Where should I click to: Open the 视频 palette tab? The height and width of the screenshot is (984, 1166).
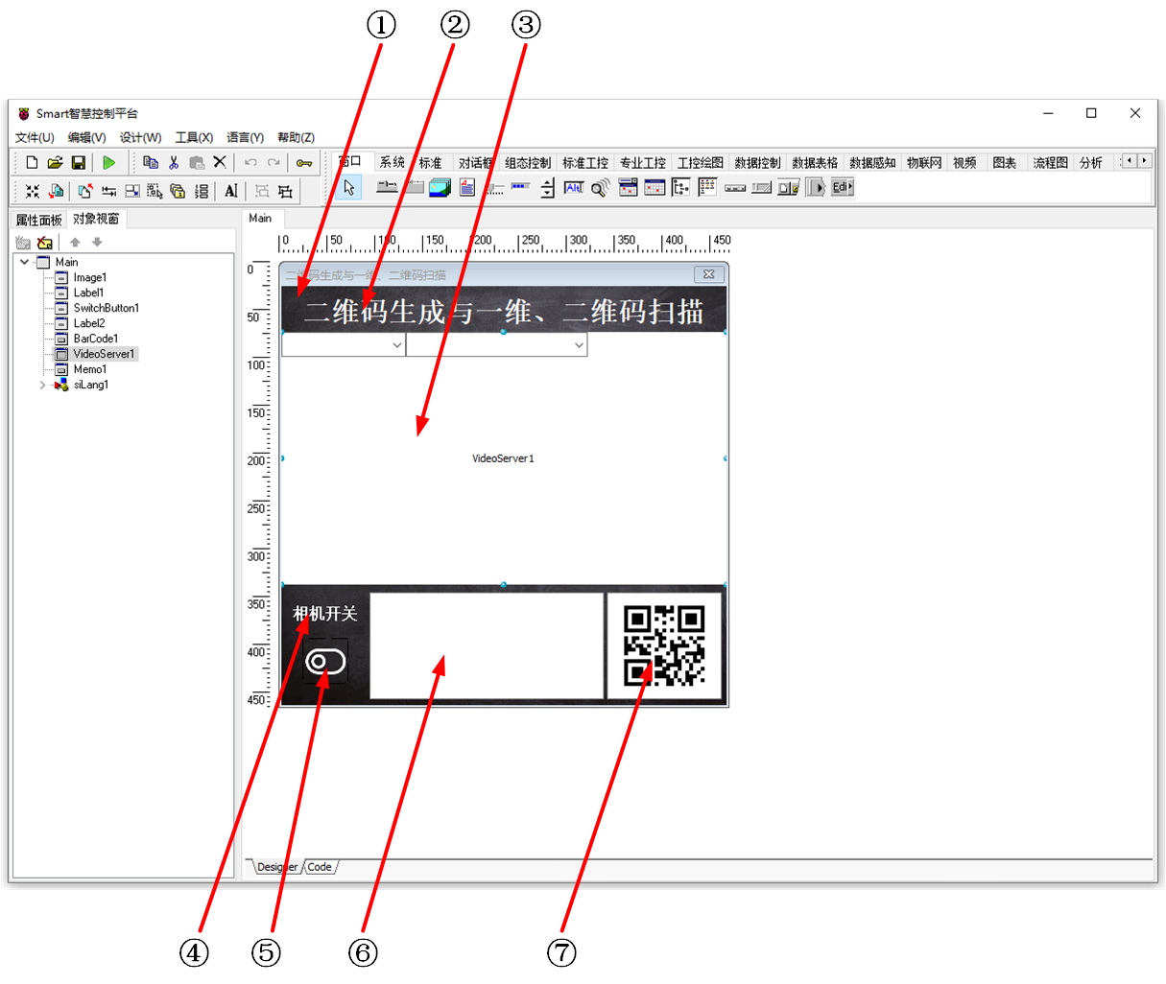964,162
